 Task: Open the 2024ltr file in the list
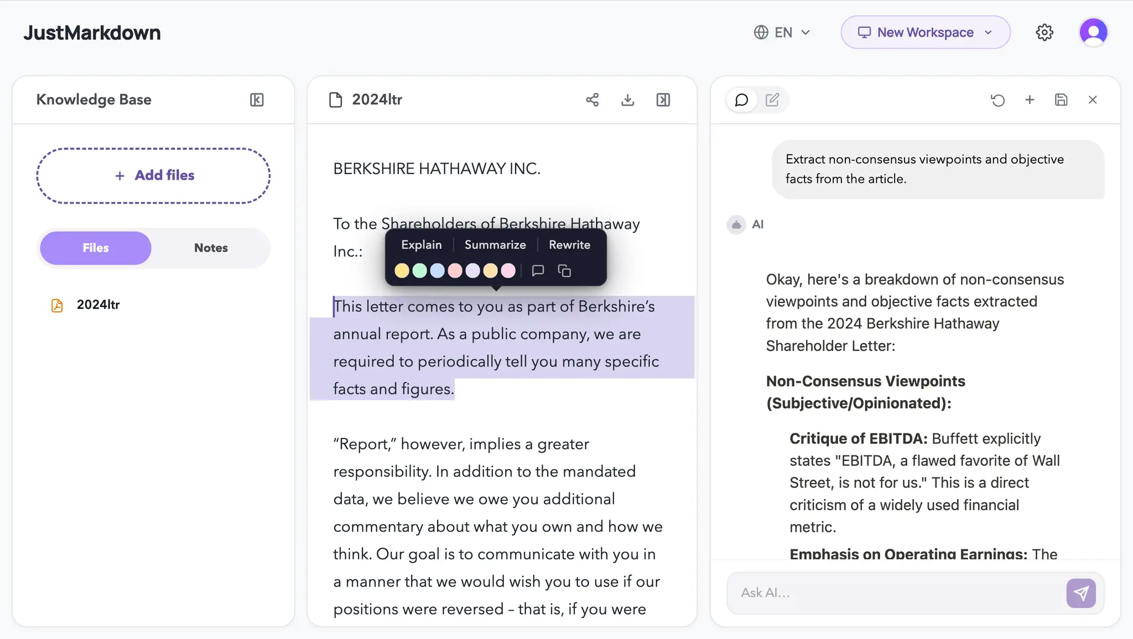coord(98,305)
